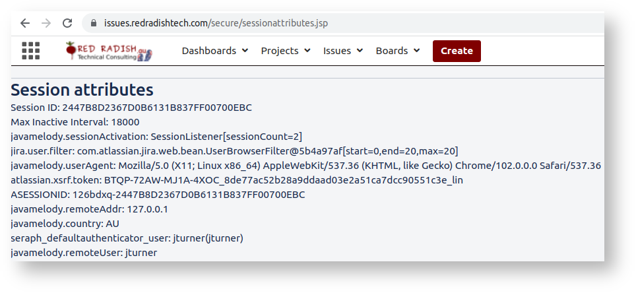
Task: Expand the Issues dropdown chevron
Action: (x=360, y=51)
